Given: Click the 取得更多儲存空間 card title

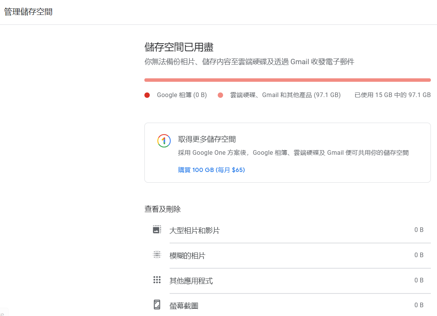Looking at the screenshot, I should click(207, 139).
